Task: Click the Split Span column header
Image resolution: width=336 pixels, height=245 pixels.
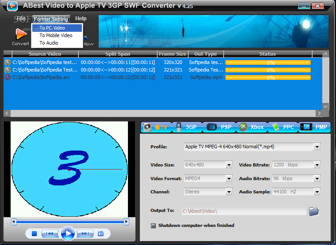Action: tap(118, 54)
